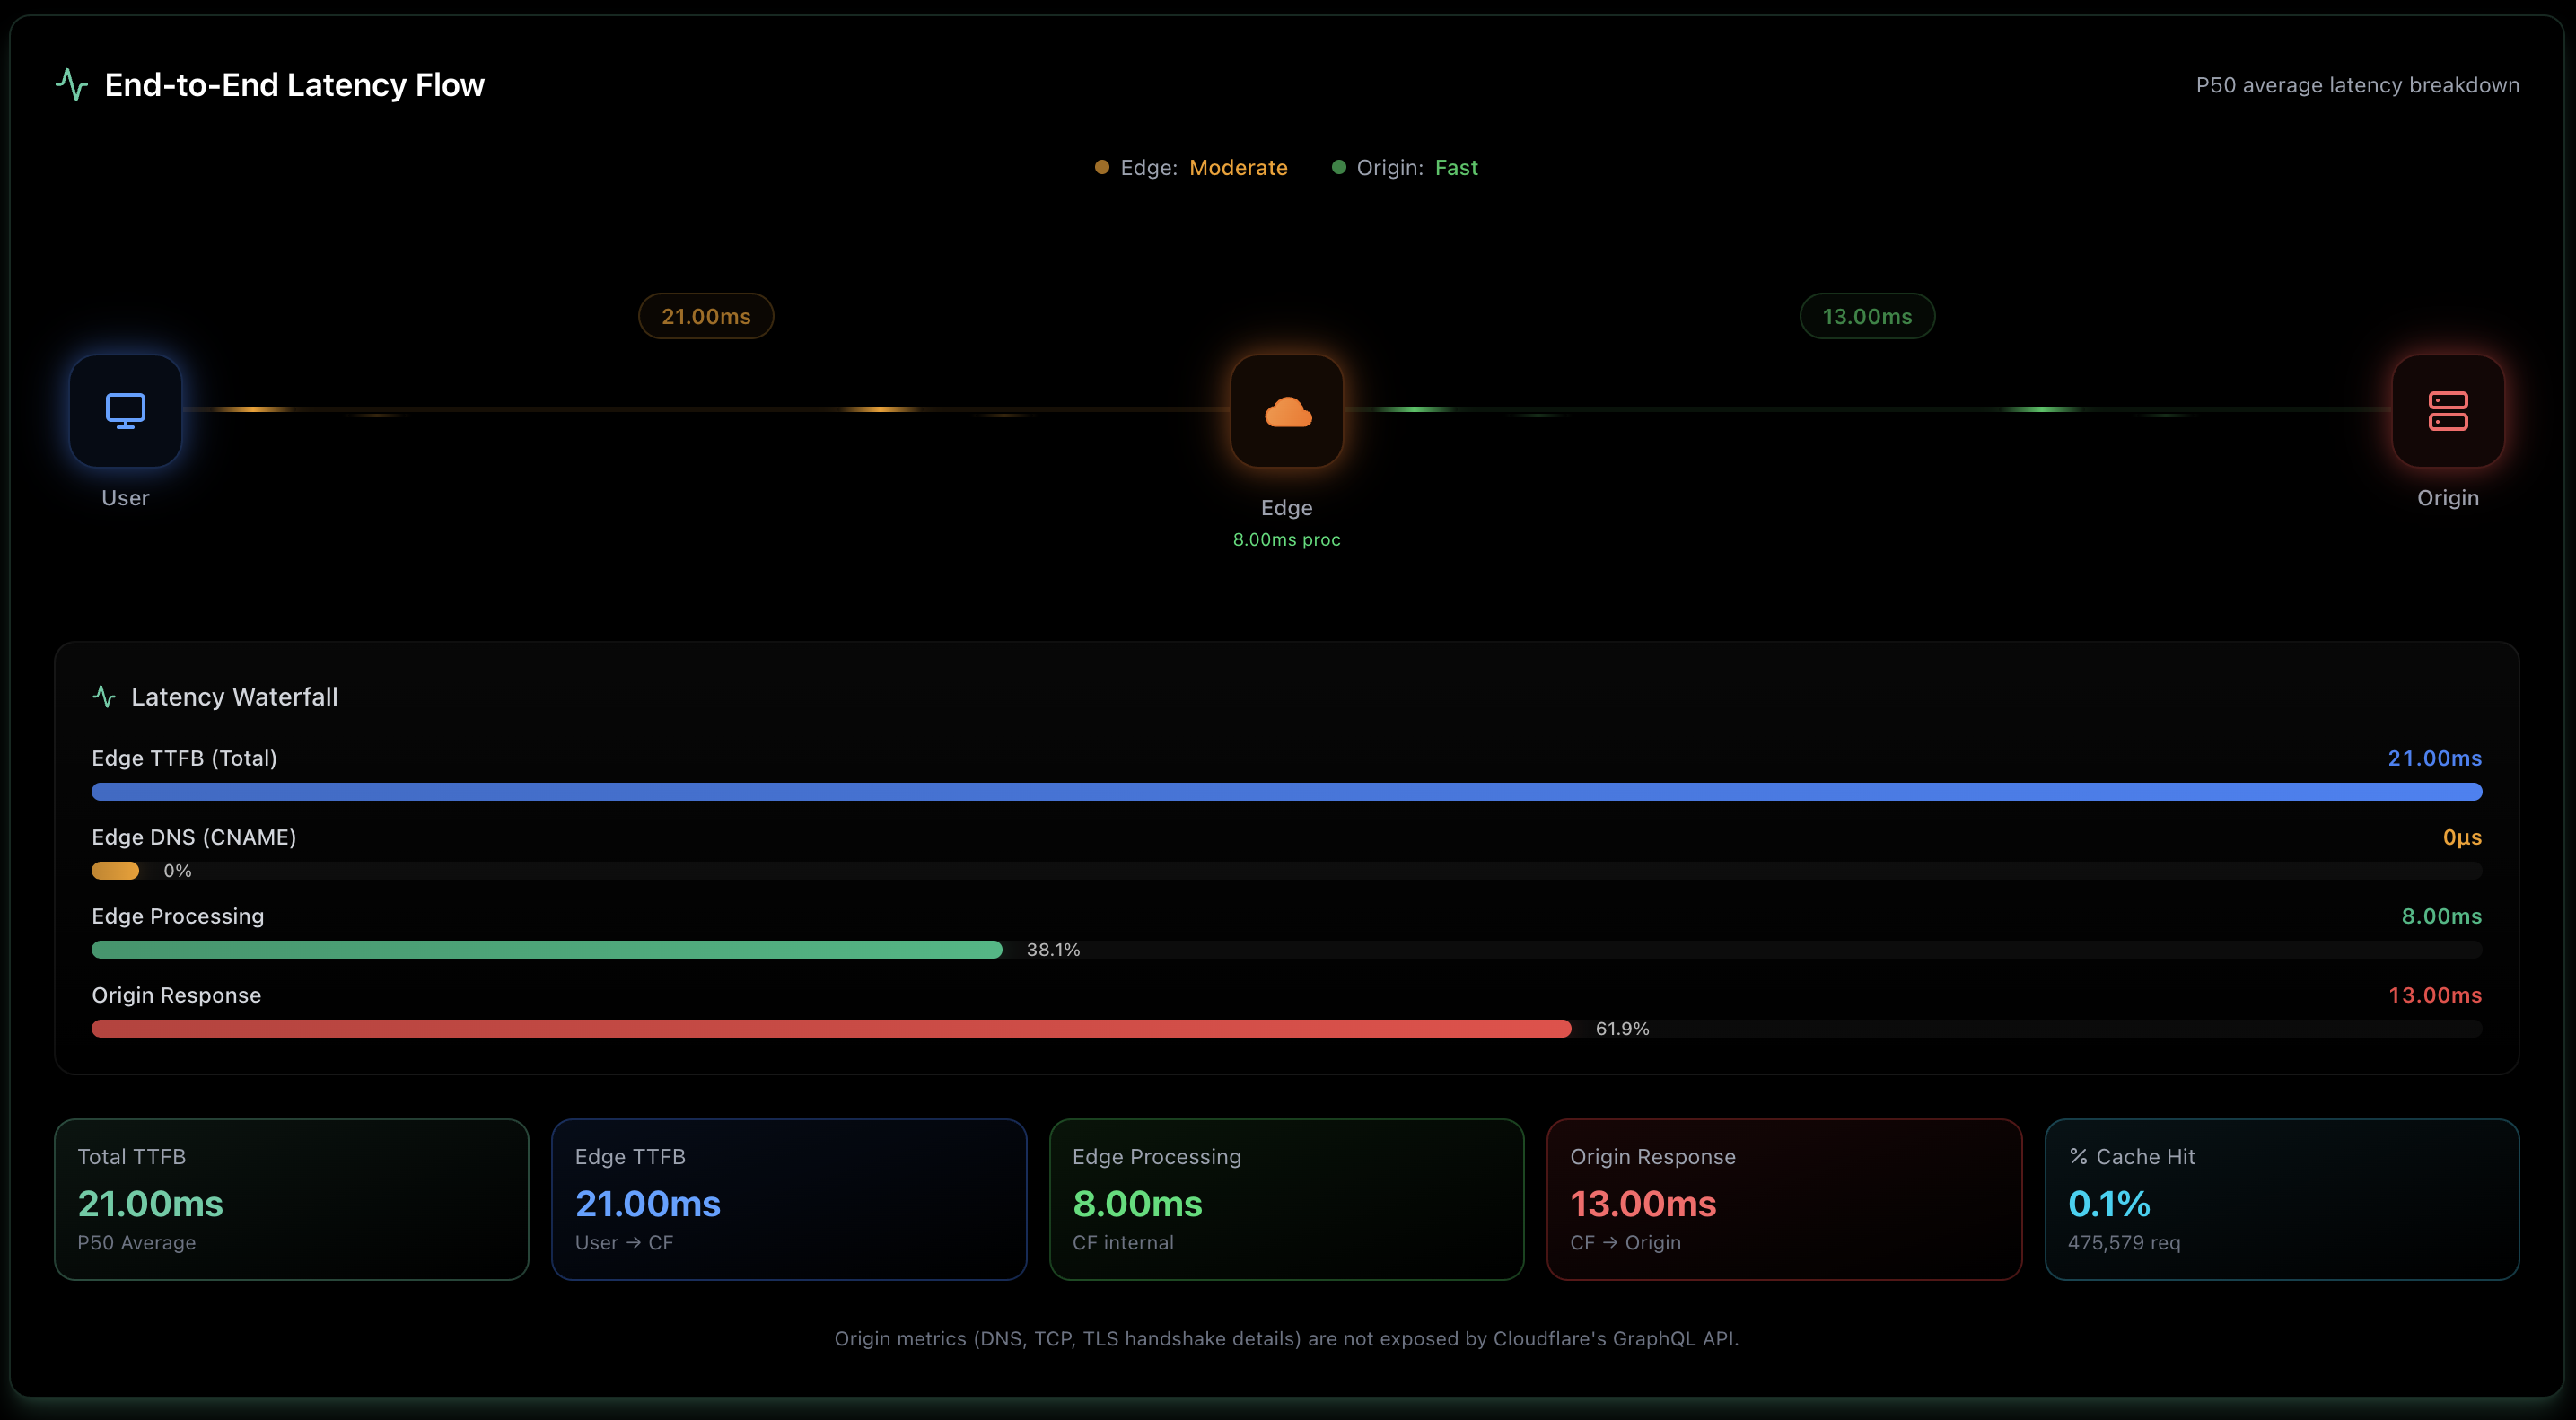Viewport: 2576px width, 1420px height.
Task: Click the orange Edge status dot
Action: pyautogui.click(x=1102, y=167)
